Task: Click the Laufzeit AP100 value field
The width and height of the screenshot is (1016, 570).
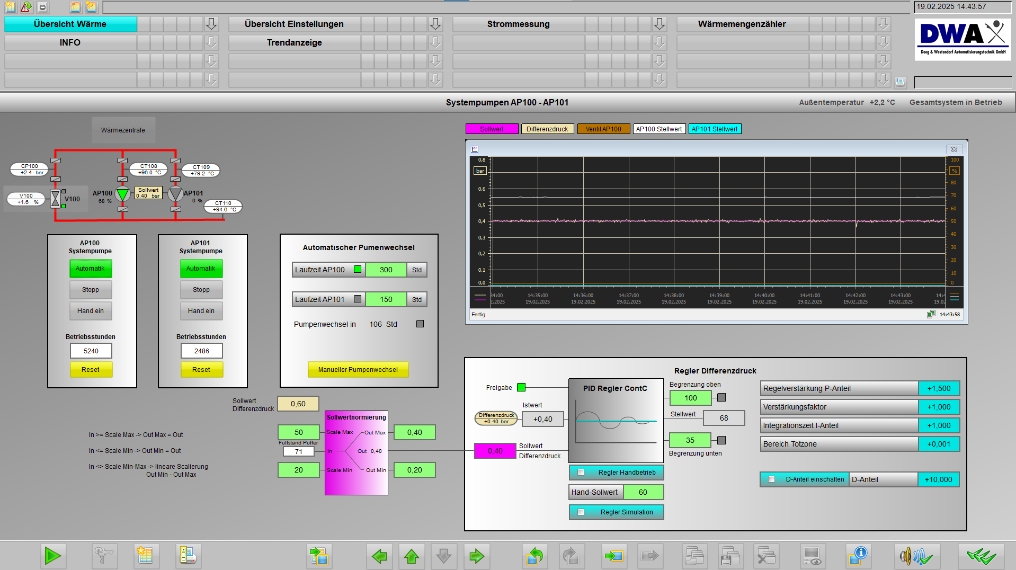Action: point(386,270)
